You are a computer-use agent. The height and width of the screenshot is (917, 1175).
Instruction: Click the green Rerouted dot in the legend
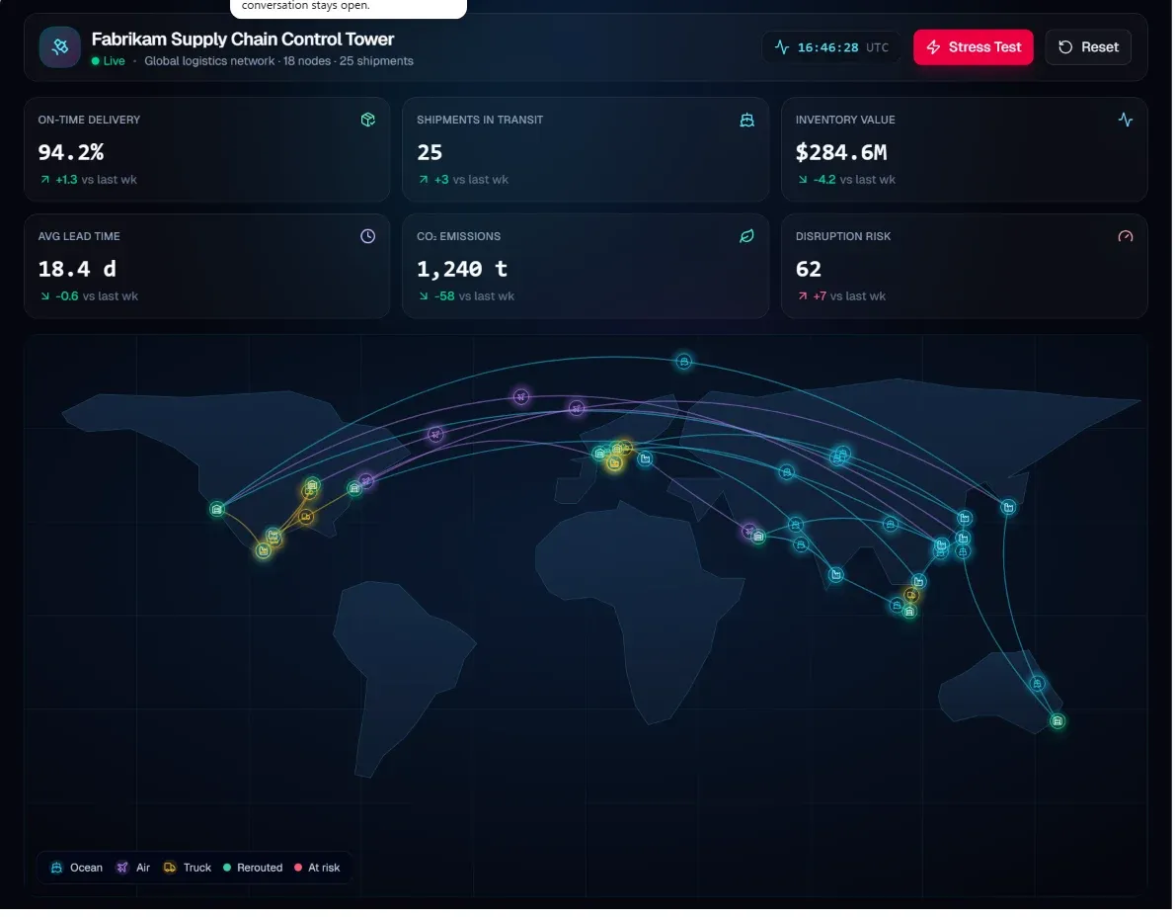(x=227, y=869)
